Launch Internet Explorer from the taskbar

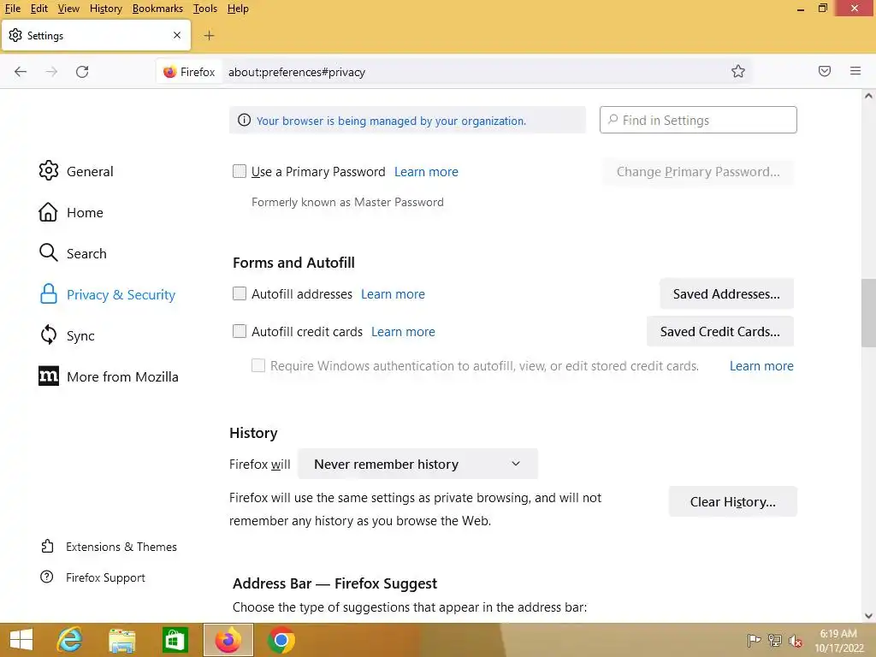tap(70, 640)
